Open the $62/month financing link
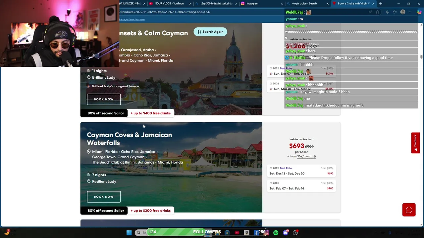424x238 pixels. coord(305,156)
